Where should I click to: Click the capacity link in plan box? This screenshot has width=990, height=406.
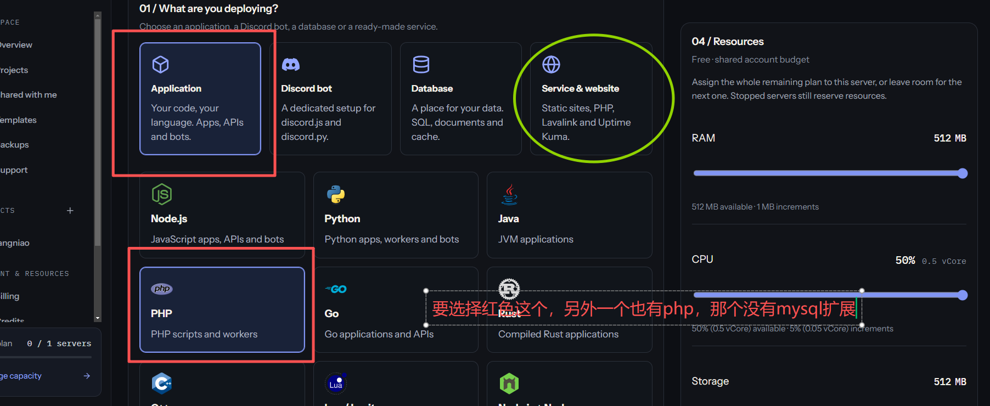point(21,376)
